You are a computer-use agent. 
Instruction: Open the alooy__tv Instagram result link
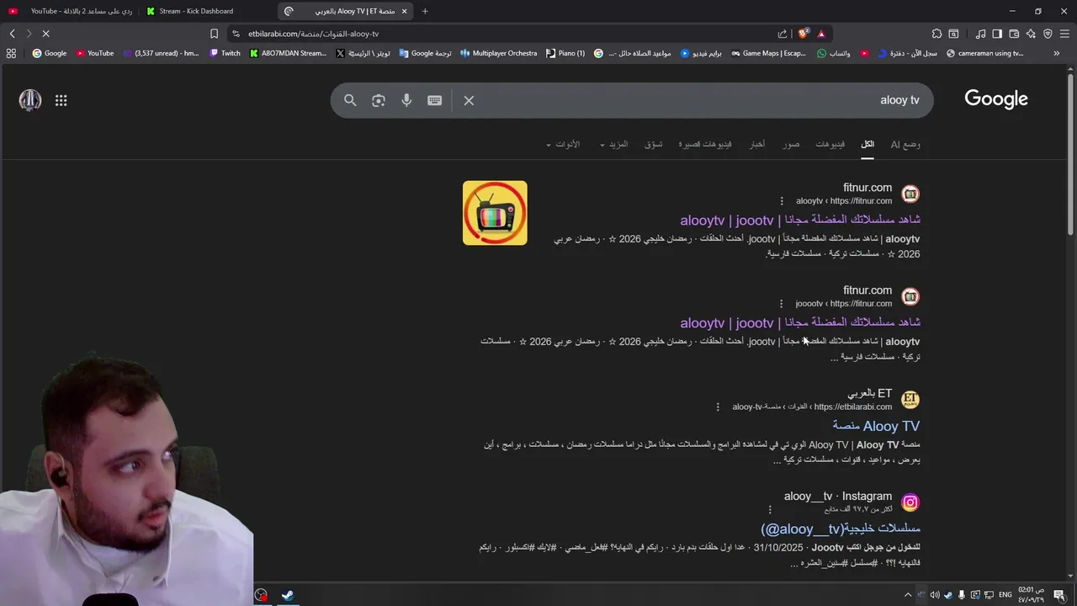click(841, 529)
